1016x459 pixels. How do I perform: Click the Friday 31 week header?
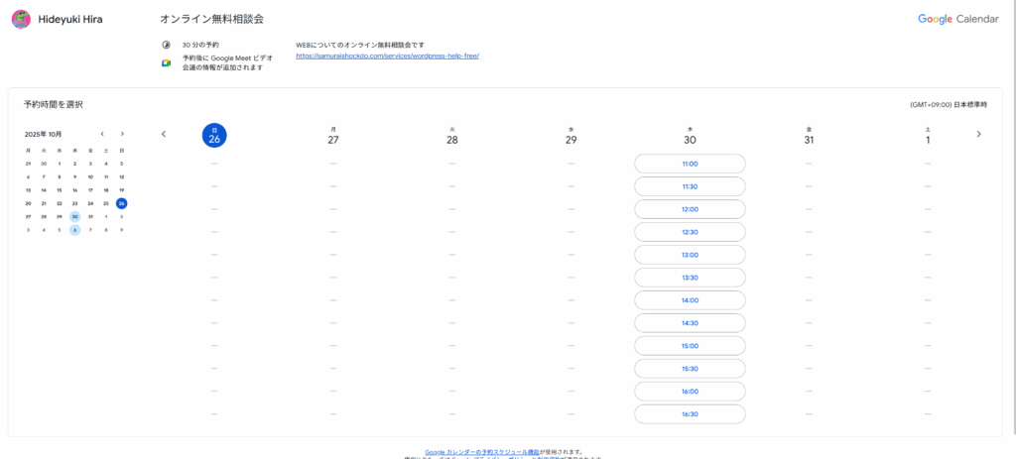(x=809, y=136)
